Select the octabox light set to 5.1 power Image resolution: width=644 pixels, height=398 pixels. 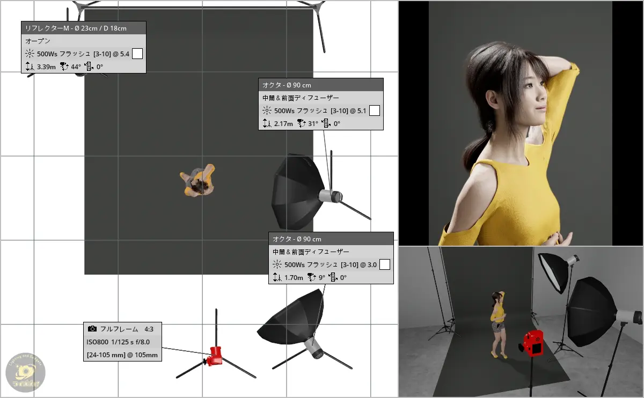(299, 190)
